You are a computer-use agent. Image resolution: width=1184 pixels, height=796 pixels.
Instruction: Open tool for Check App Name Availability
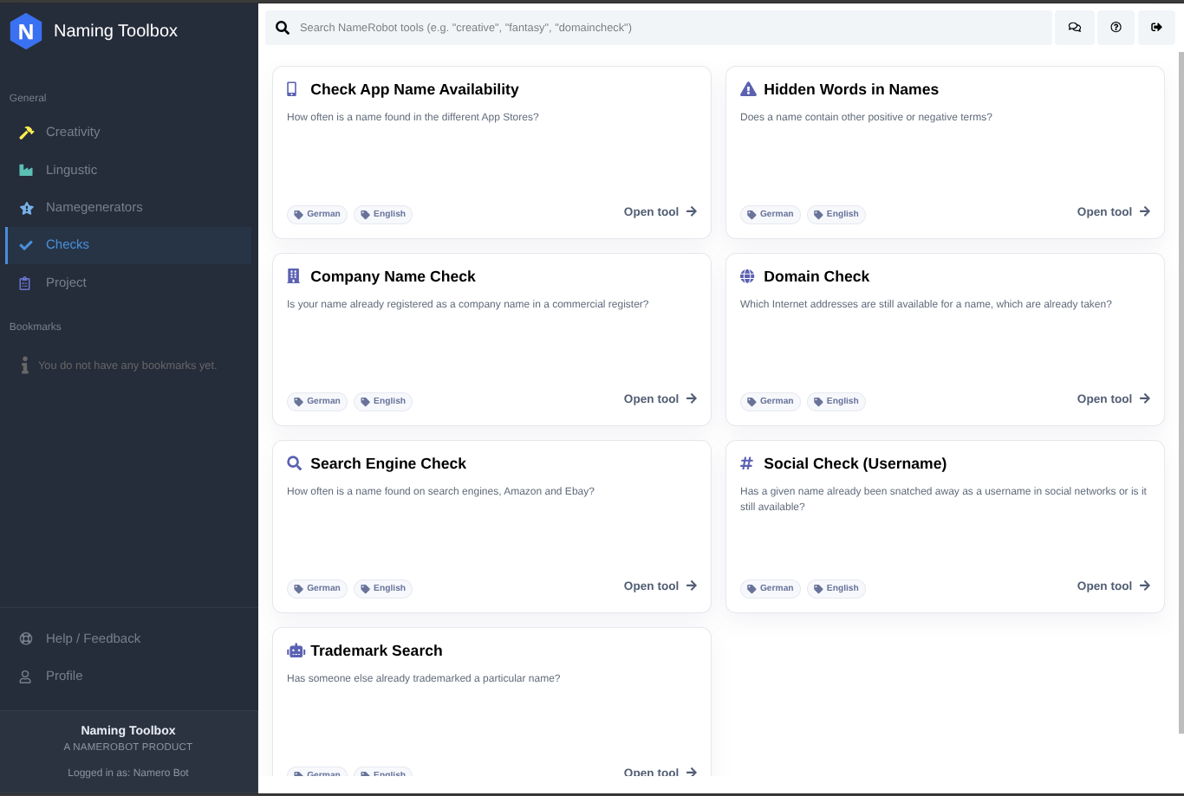(x=660, y=211)
